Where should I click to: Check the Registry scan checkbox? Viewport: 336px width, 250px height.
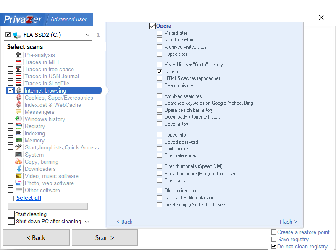point(11,126)
